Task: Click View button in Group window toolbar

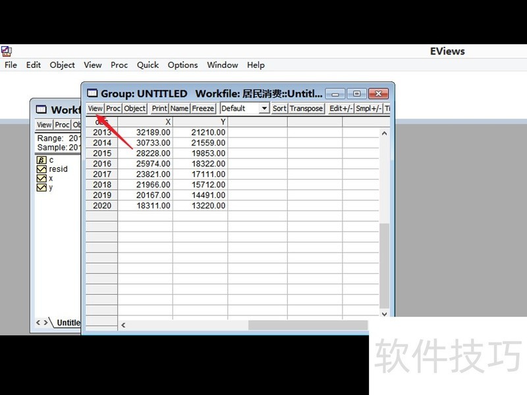Action: [95, 109]
